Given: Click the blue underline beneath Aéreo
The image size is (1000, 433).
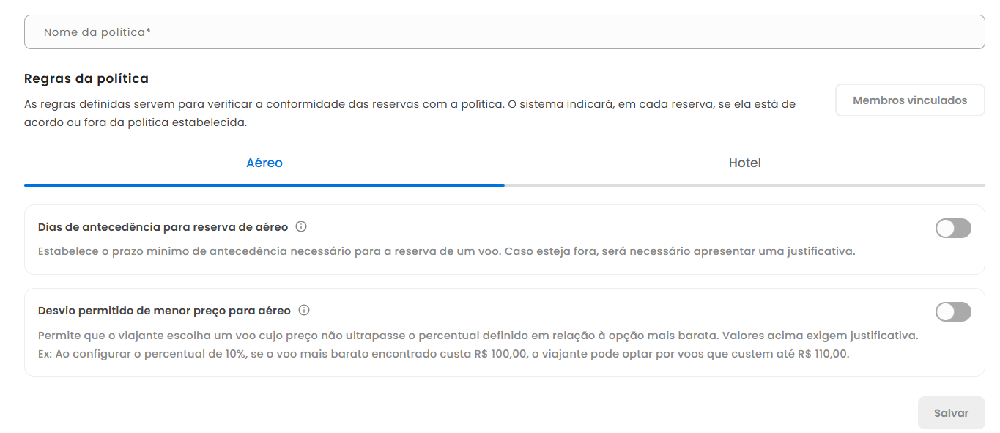Looking at the screenshot, I should pyautogui.click(x=264, y=185).
